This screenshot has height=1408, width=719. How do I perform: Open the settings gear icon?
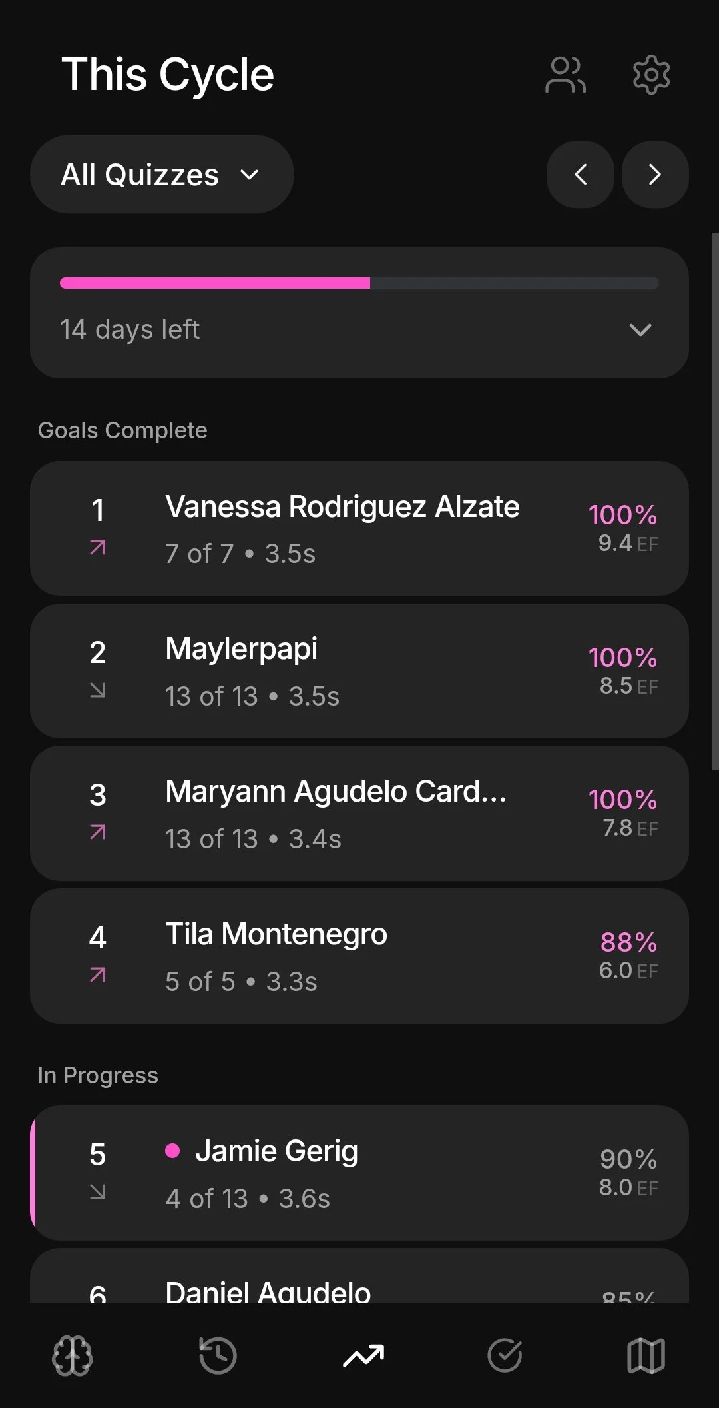click(651, 75)
